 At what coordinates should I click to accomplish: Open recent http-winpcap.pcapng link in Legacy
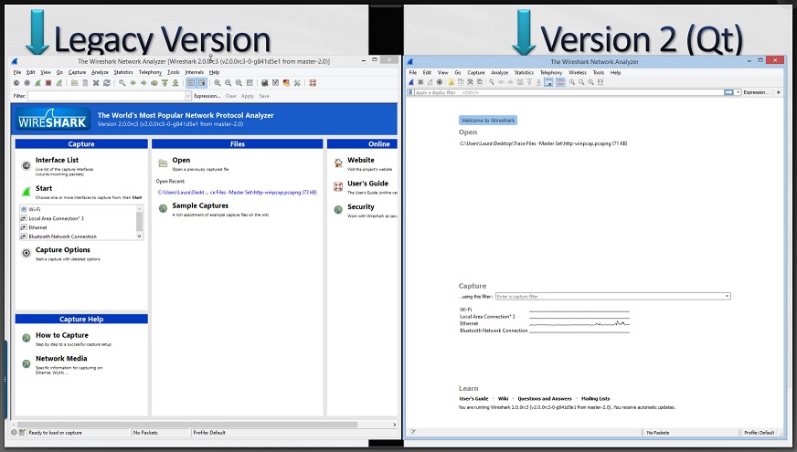pos(237,193)
